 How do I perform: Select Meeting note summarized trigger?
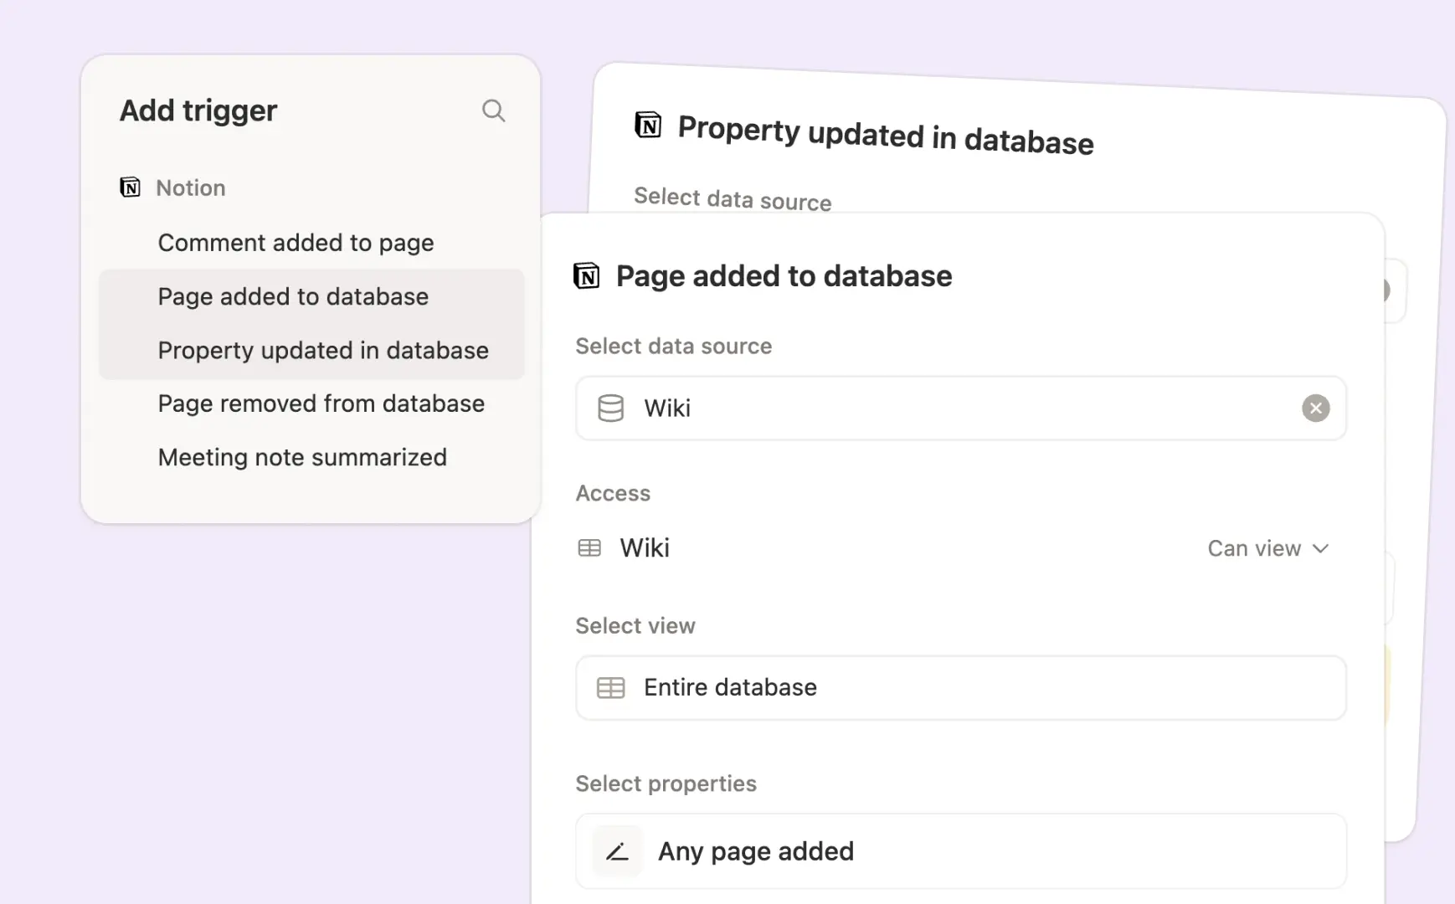tap(302, 457)
